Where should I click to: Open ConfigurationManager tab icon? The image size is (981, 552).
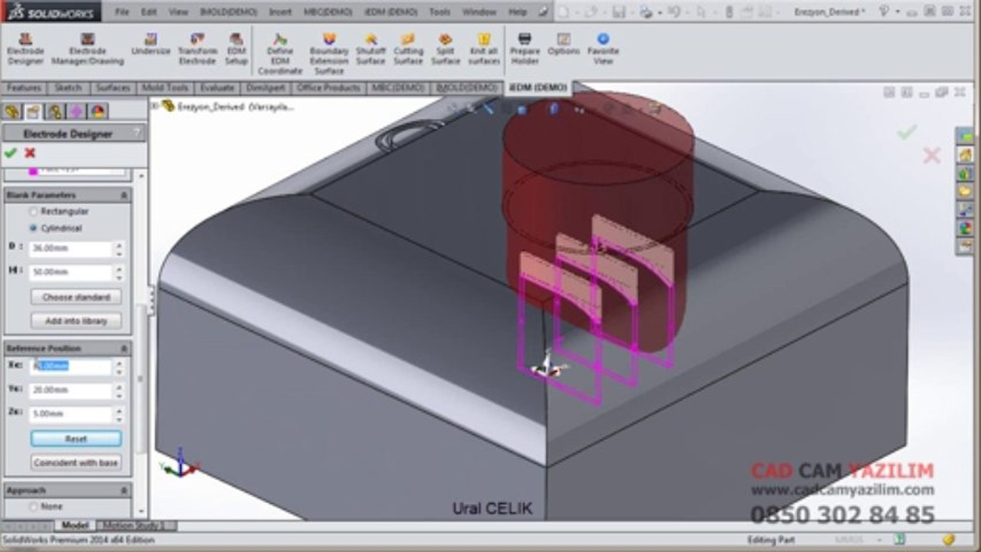pos(55,112)
